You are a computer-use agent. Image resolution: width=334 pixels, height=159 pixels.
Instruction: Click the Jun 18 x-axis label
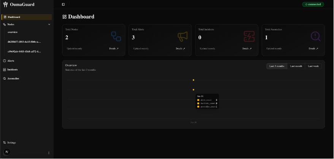(193, 122)
